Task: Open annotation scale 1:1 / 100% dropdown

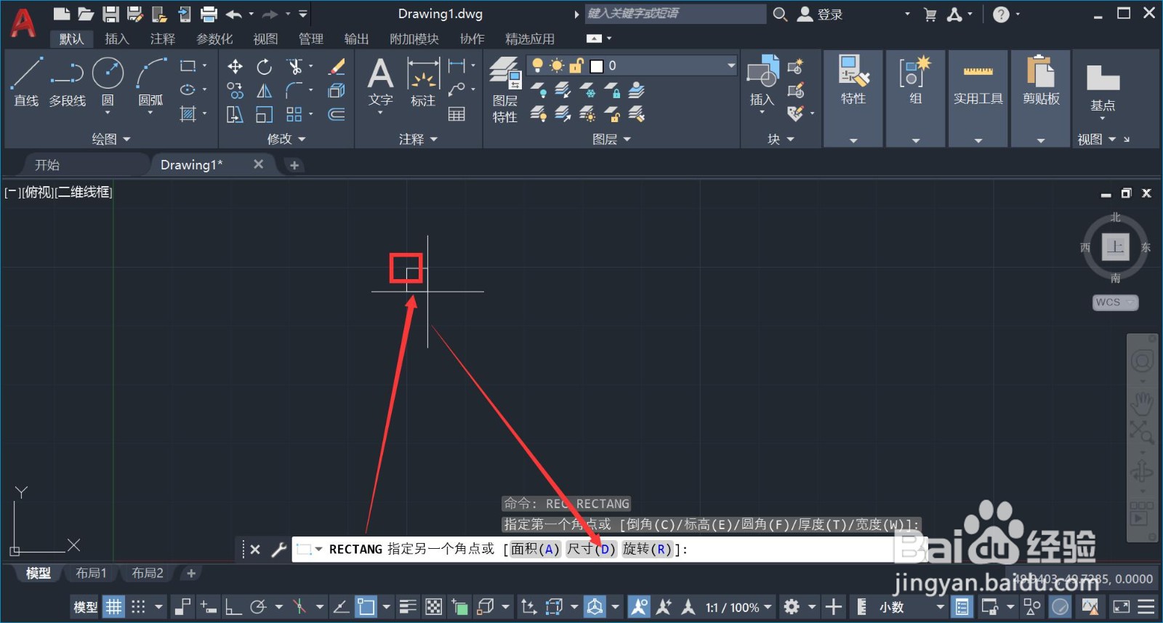Action: [x=739, y=607]
